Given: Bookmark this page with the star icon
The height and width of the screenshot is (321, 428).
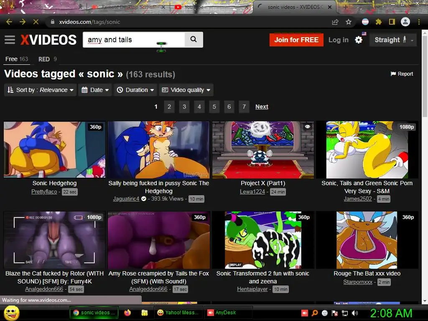Looking at the screenshot, I should coord(349,22).
